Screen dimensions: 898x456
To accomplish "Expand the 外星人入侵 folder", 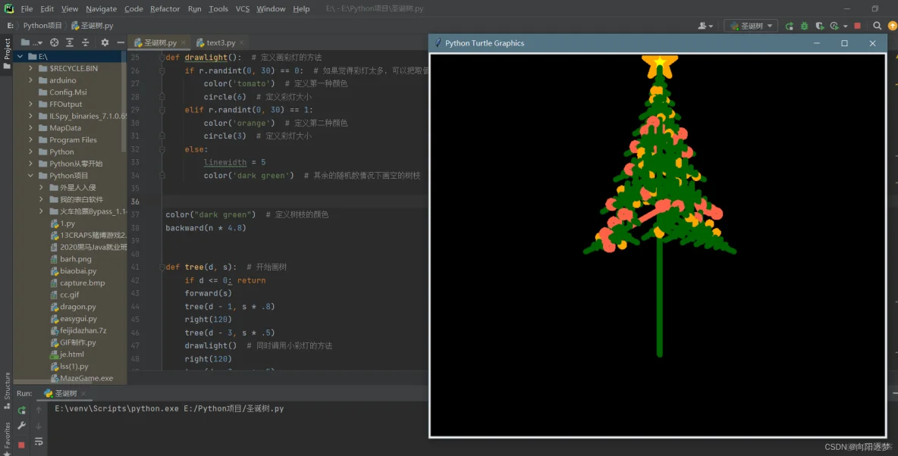I will click(41, 187).
